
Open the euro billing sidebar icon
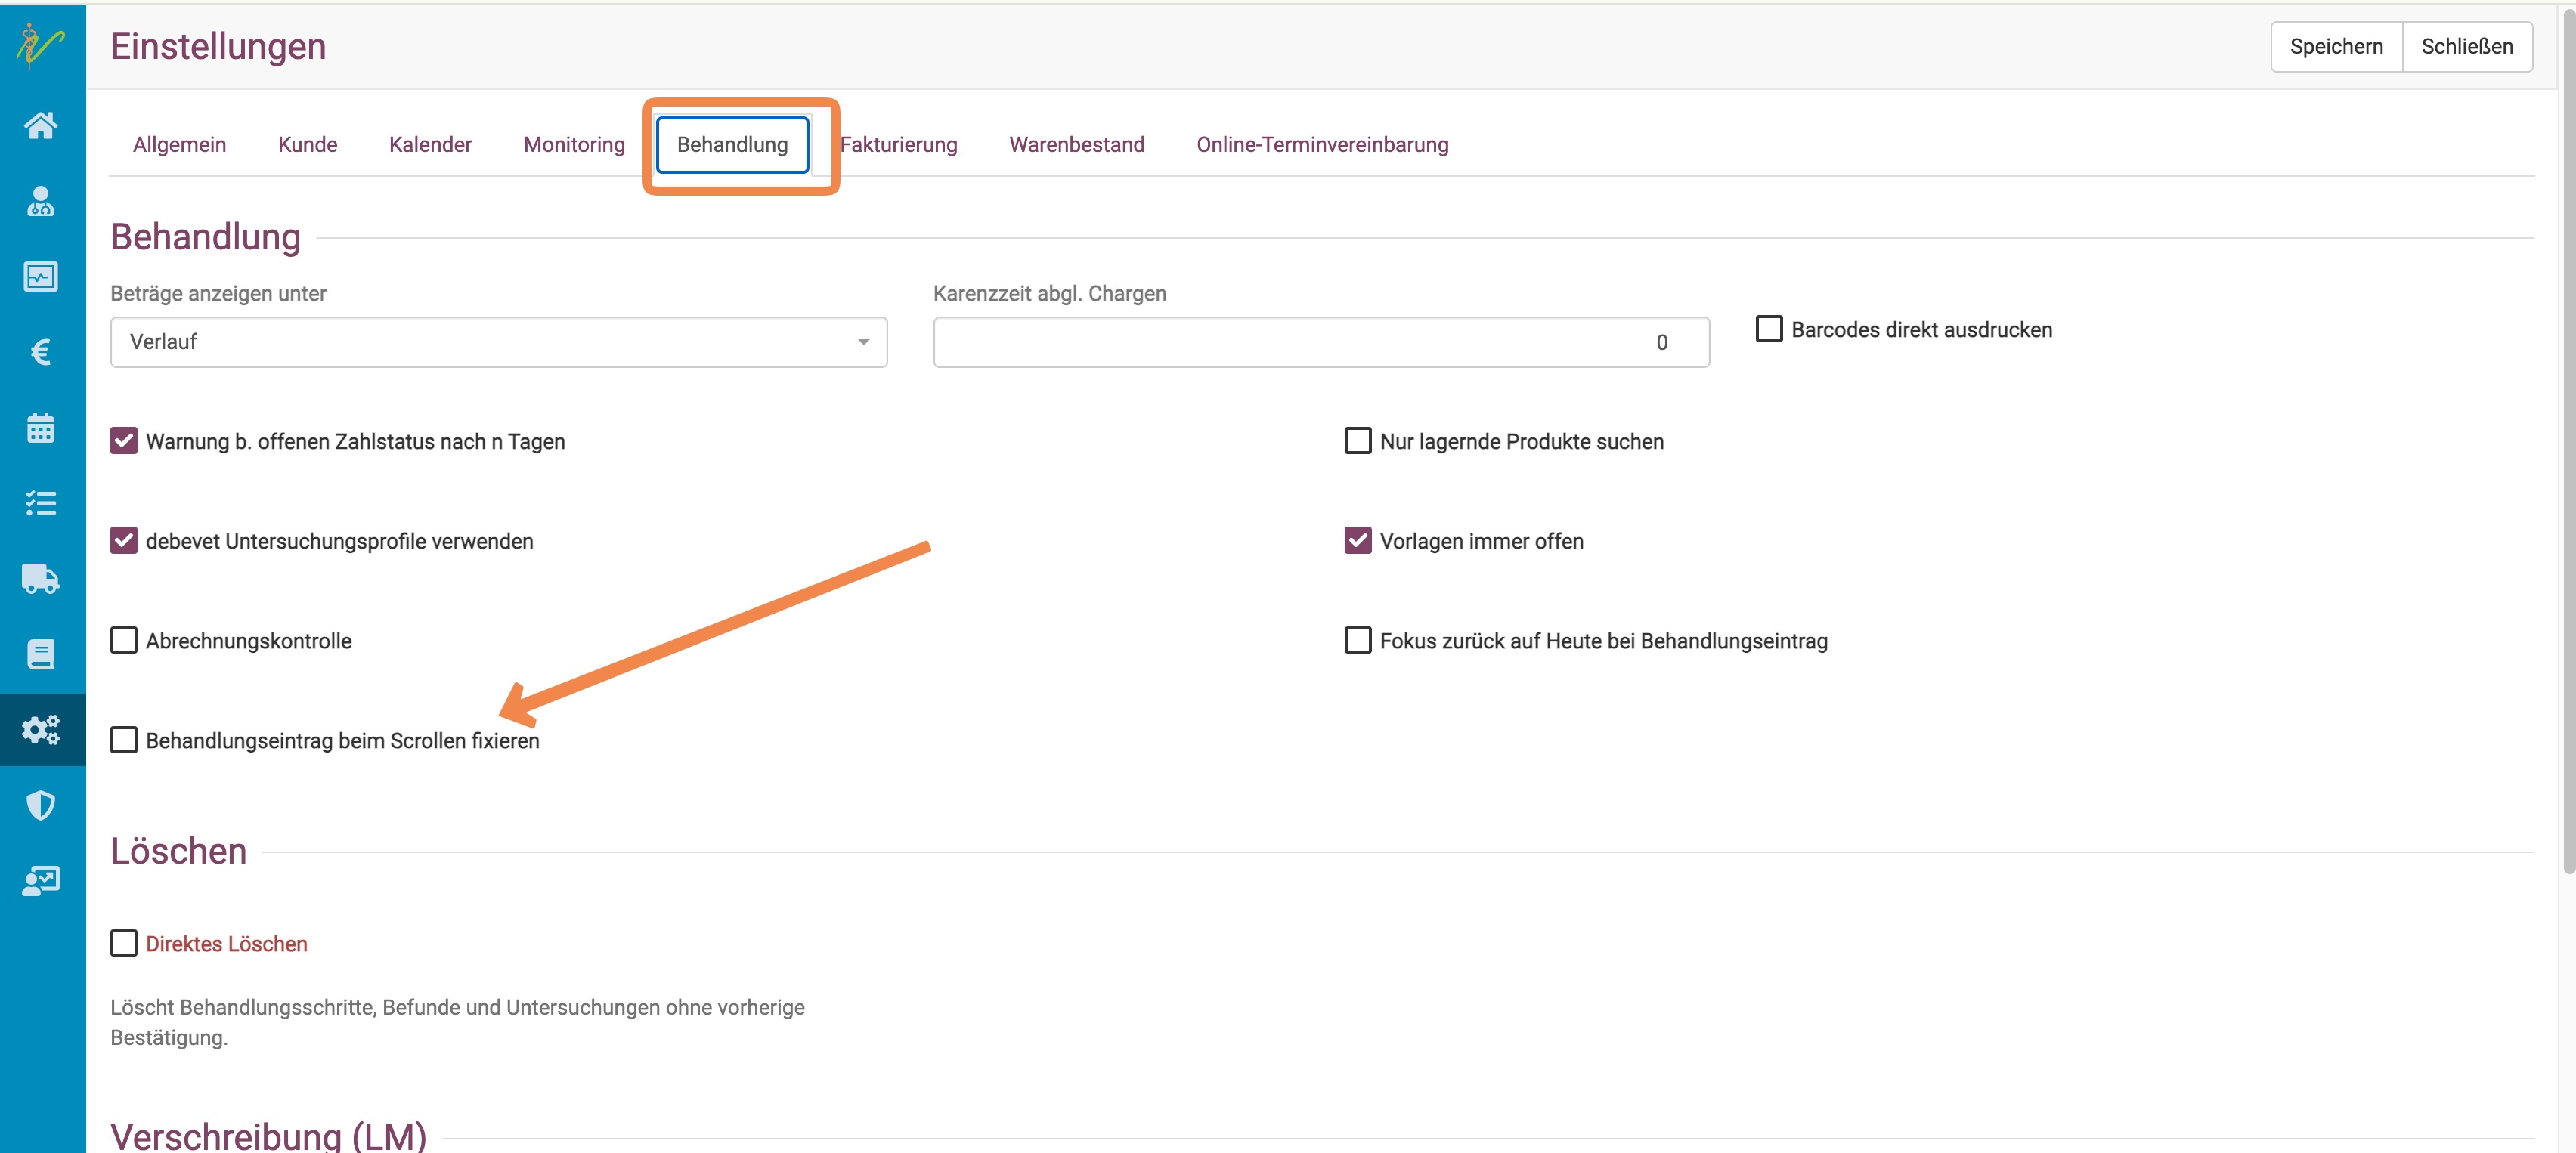(x=41, y=352)
